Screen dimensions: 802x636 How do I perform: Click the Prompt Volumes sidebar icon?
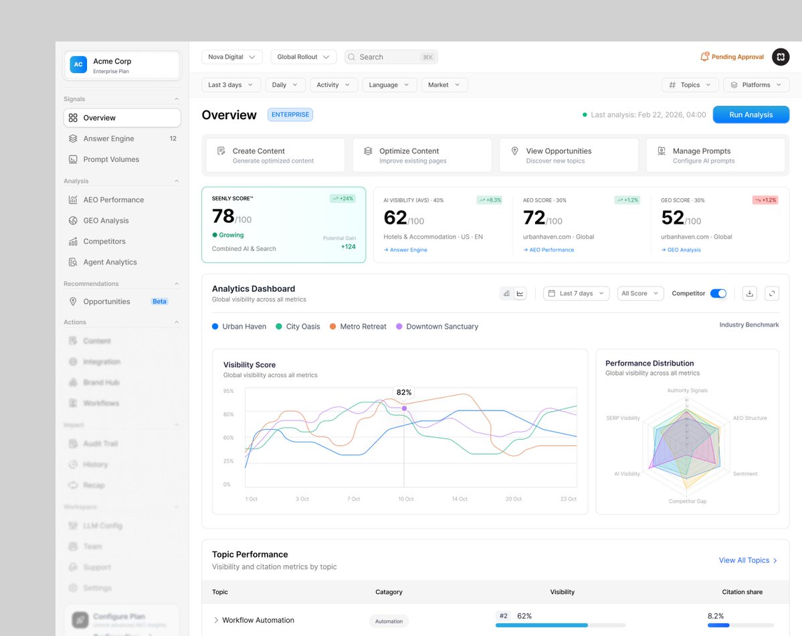[x=73, y=159]
